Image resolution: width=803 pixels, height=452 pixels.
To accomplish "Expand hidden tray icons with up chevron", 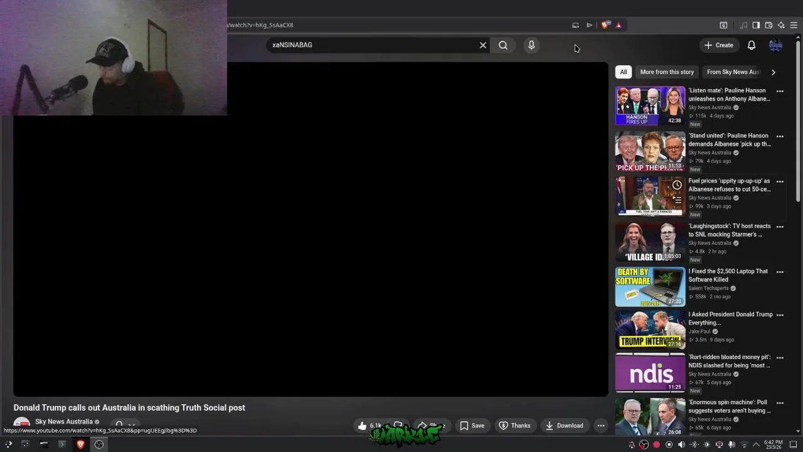I will [x=756, y=444].
